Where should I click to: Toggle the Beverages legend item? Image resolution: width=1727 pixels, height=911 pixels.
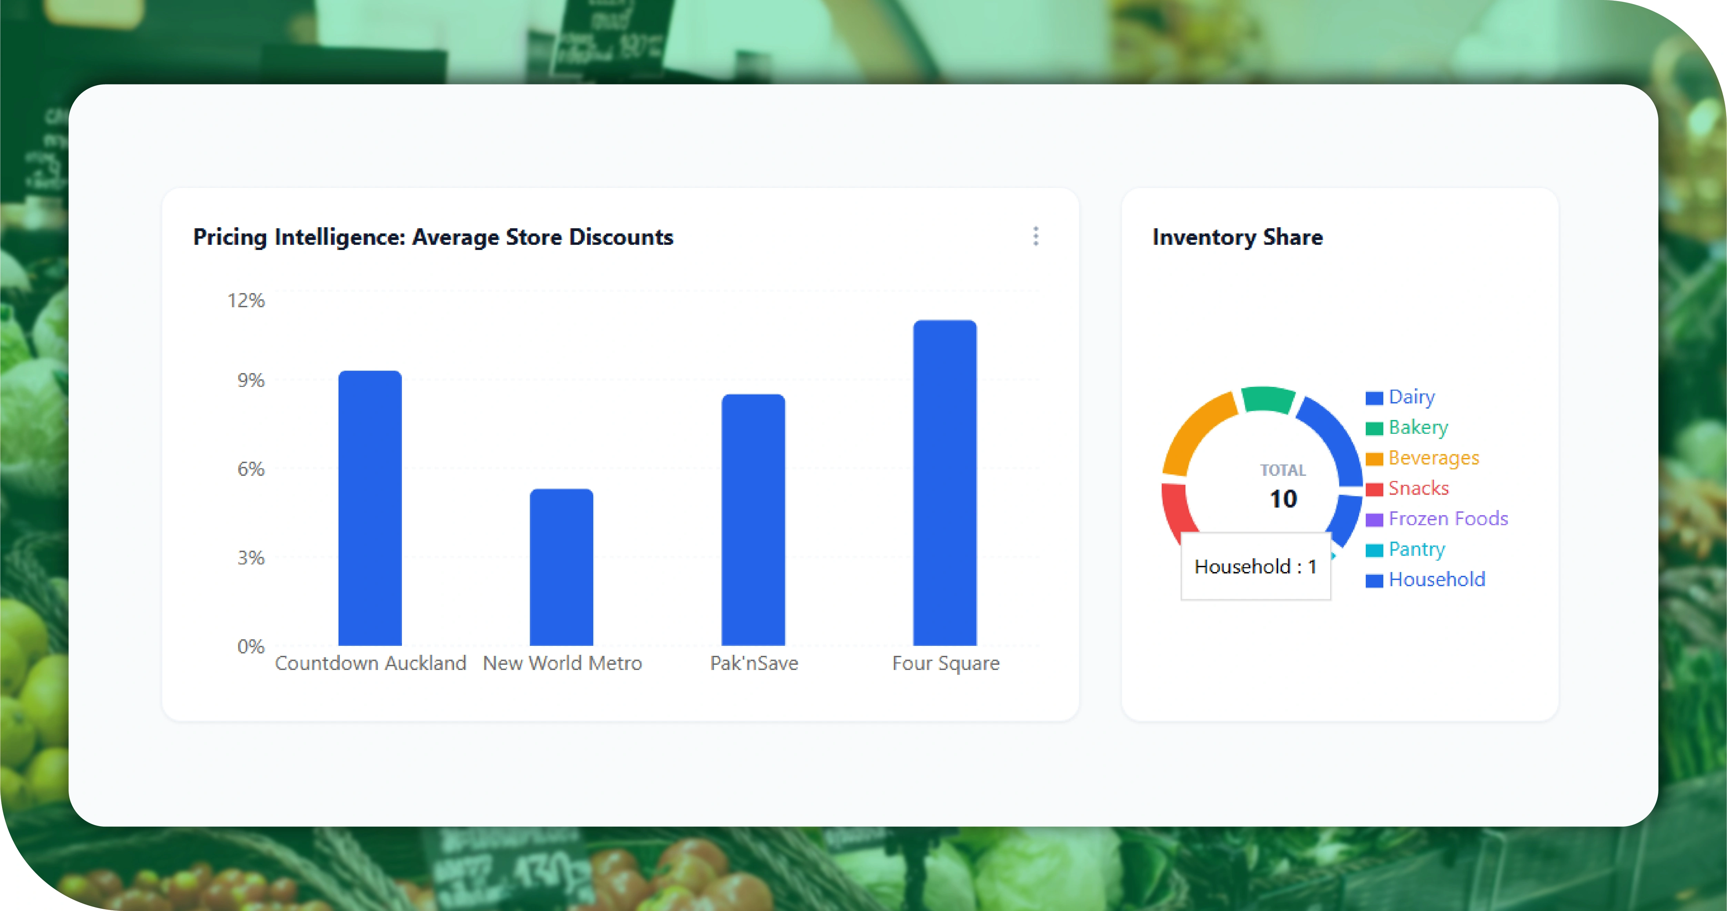[1433, 458]
